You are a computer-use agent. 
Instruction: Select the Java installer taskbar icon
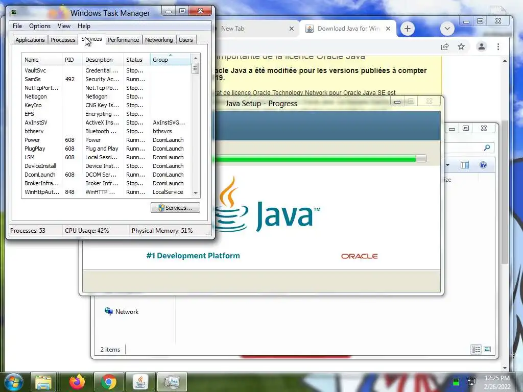(140, 382)
